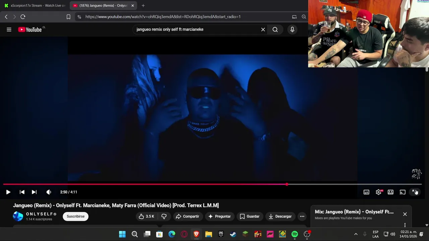Play the video with the play button
The height and width of the screenshot is (241, 429).
(x=8, y=192)
